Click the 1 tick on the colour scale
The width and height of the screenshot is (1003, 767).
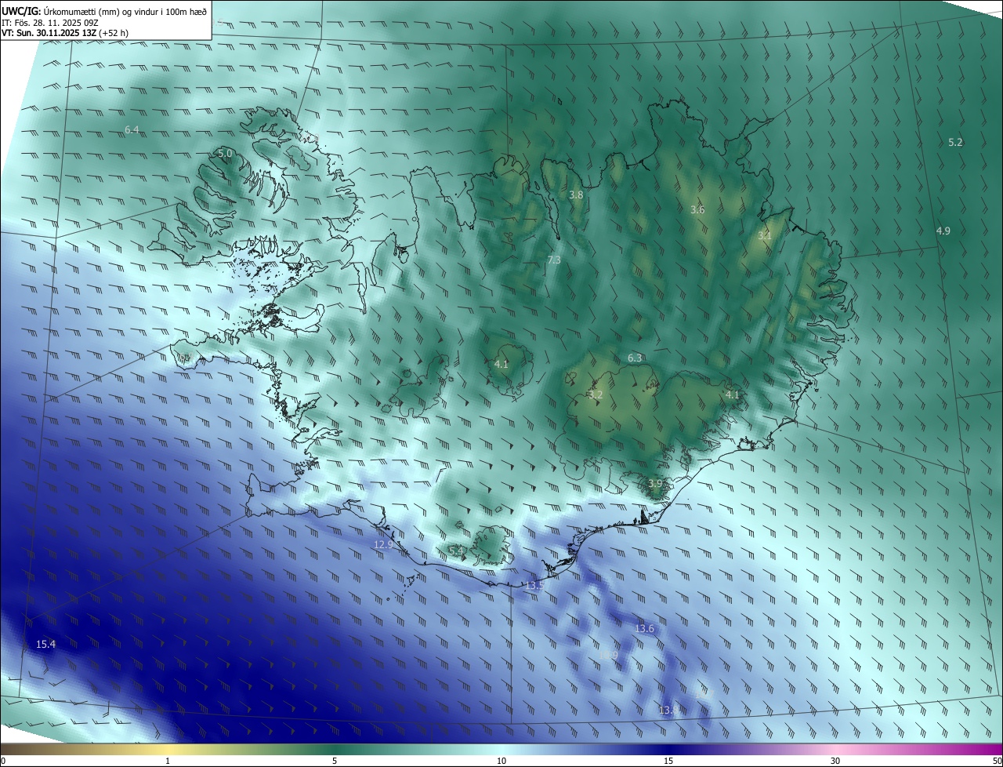pos(168,761)
